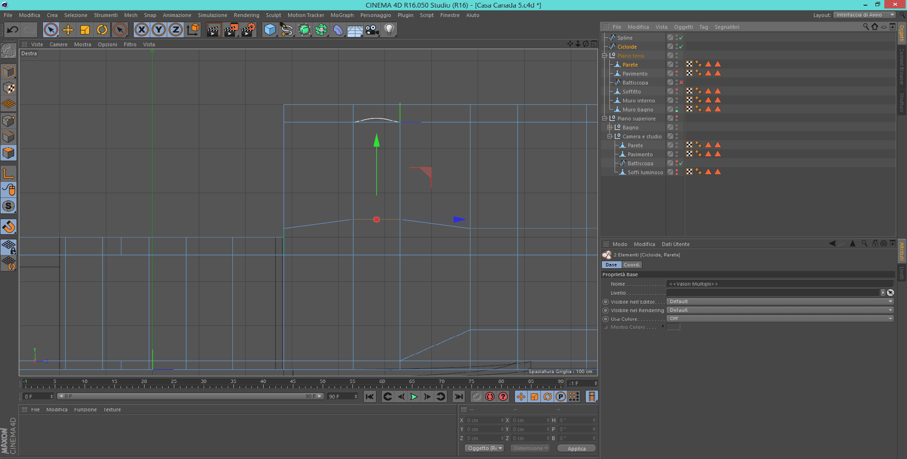Open Render Settings clapperboard with gear
This screenshot has width=907, height=459.
pos(248,30)
